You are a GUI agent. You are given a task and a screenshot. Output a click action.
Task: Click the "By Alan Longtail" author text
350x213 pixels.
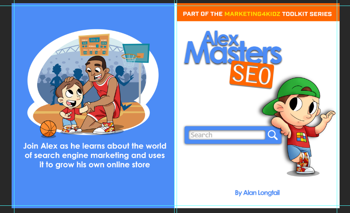257,193
